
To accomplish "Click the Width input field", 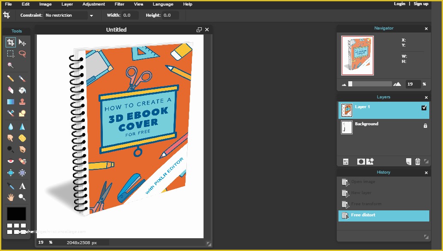I will [130, 15].
